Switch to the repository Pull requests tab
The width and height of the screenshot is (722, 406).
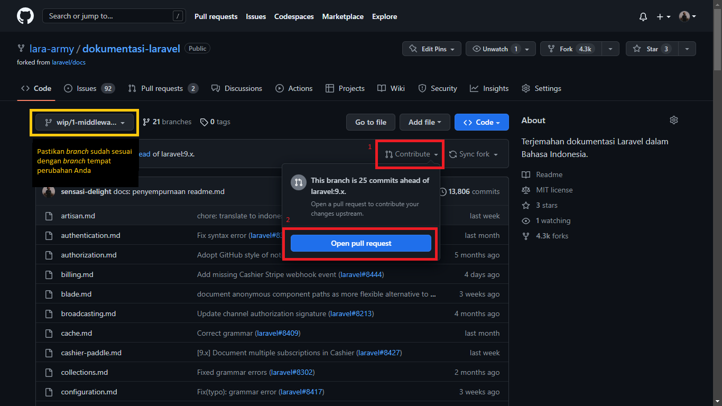point(163,88)
